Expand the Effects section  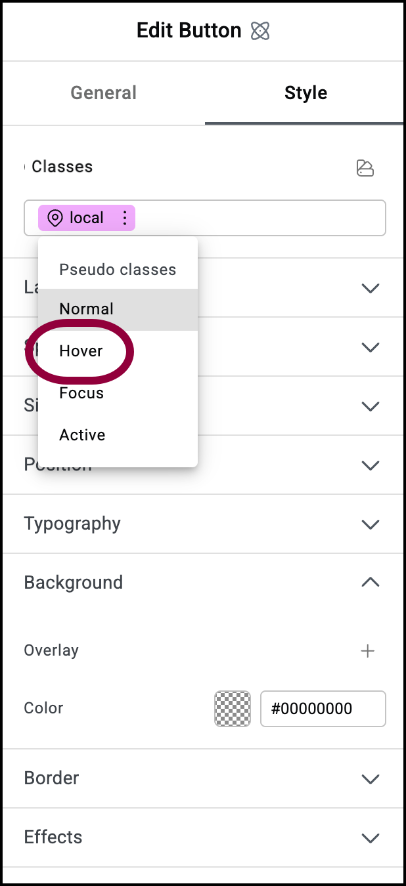[371, 837]
